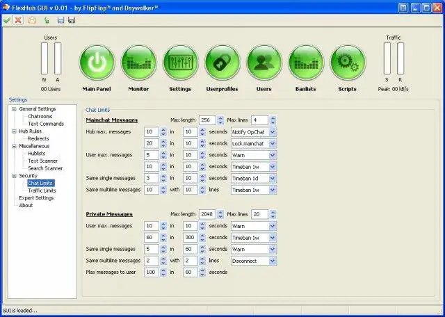The height and width of the screenshot is (317, 445).
Task: Click the Users N level meter
Action: pyautogui.click(x=44, y=58)
